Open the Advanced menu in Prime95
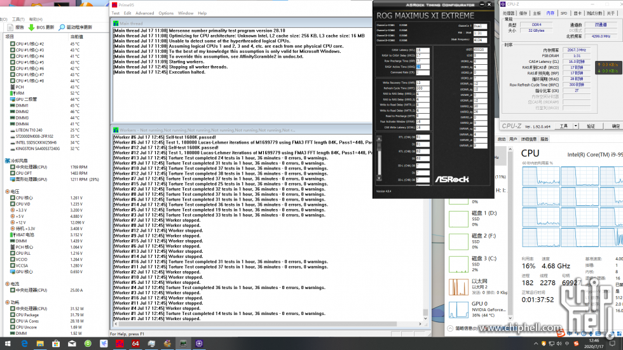This screenshot has width=623, height=350. [x=145, y=13]
